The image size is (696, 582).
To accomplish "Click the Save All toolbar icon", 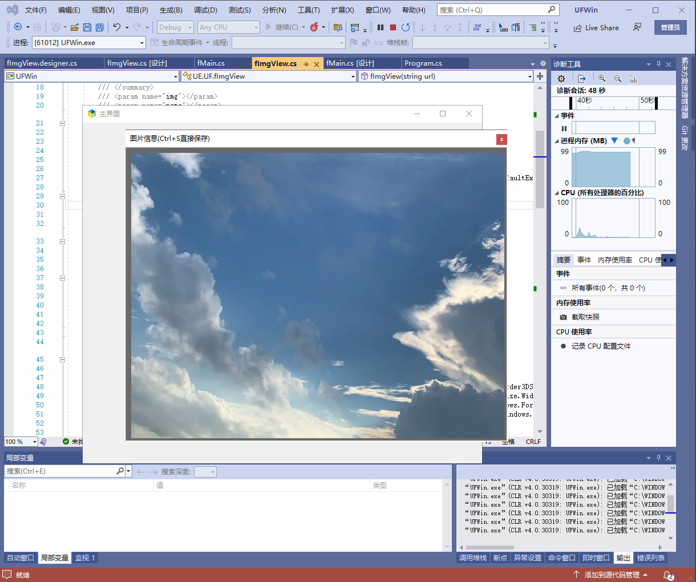I will [100, 27].
